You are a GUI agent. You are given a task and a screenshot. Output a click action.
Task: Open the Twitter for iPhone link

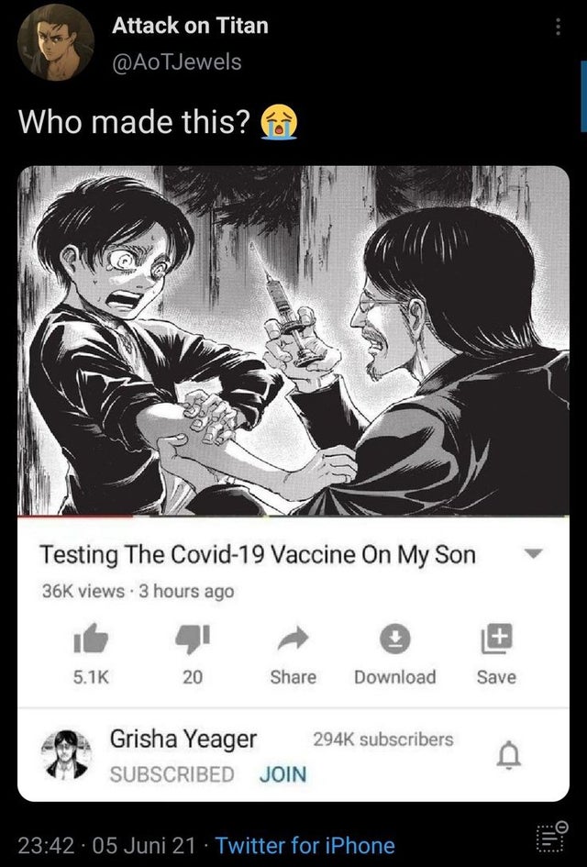305,845
